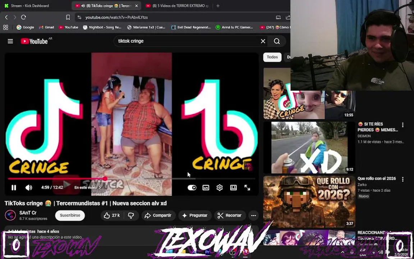Run search with the magnifier button

click(x=277, y=41)
